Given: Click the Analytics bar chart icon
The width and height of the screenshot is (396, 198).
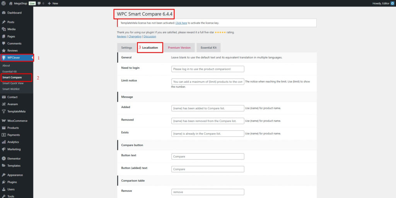Looking at the screenshot, I should pyautogui.click(x=4, y=142).
